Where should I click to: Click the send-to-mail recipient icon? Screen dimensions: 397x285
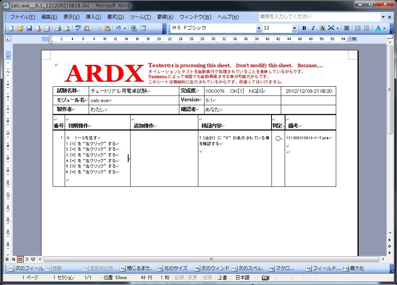[47, 28]
